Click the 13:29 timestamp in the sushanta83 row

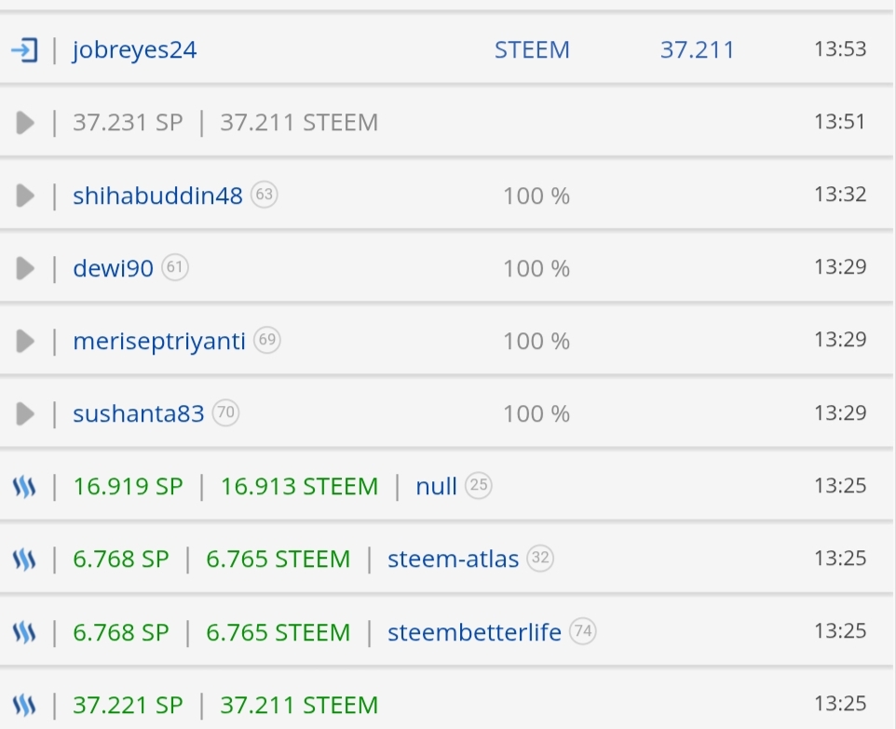click(x=840, y=412)
